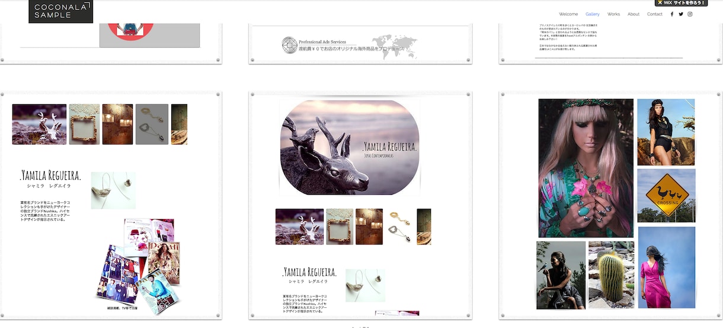Open the Facebook social icon
The height and width of the screenshot is (328, 723).
(x=671, y=14)
